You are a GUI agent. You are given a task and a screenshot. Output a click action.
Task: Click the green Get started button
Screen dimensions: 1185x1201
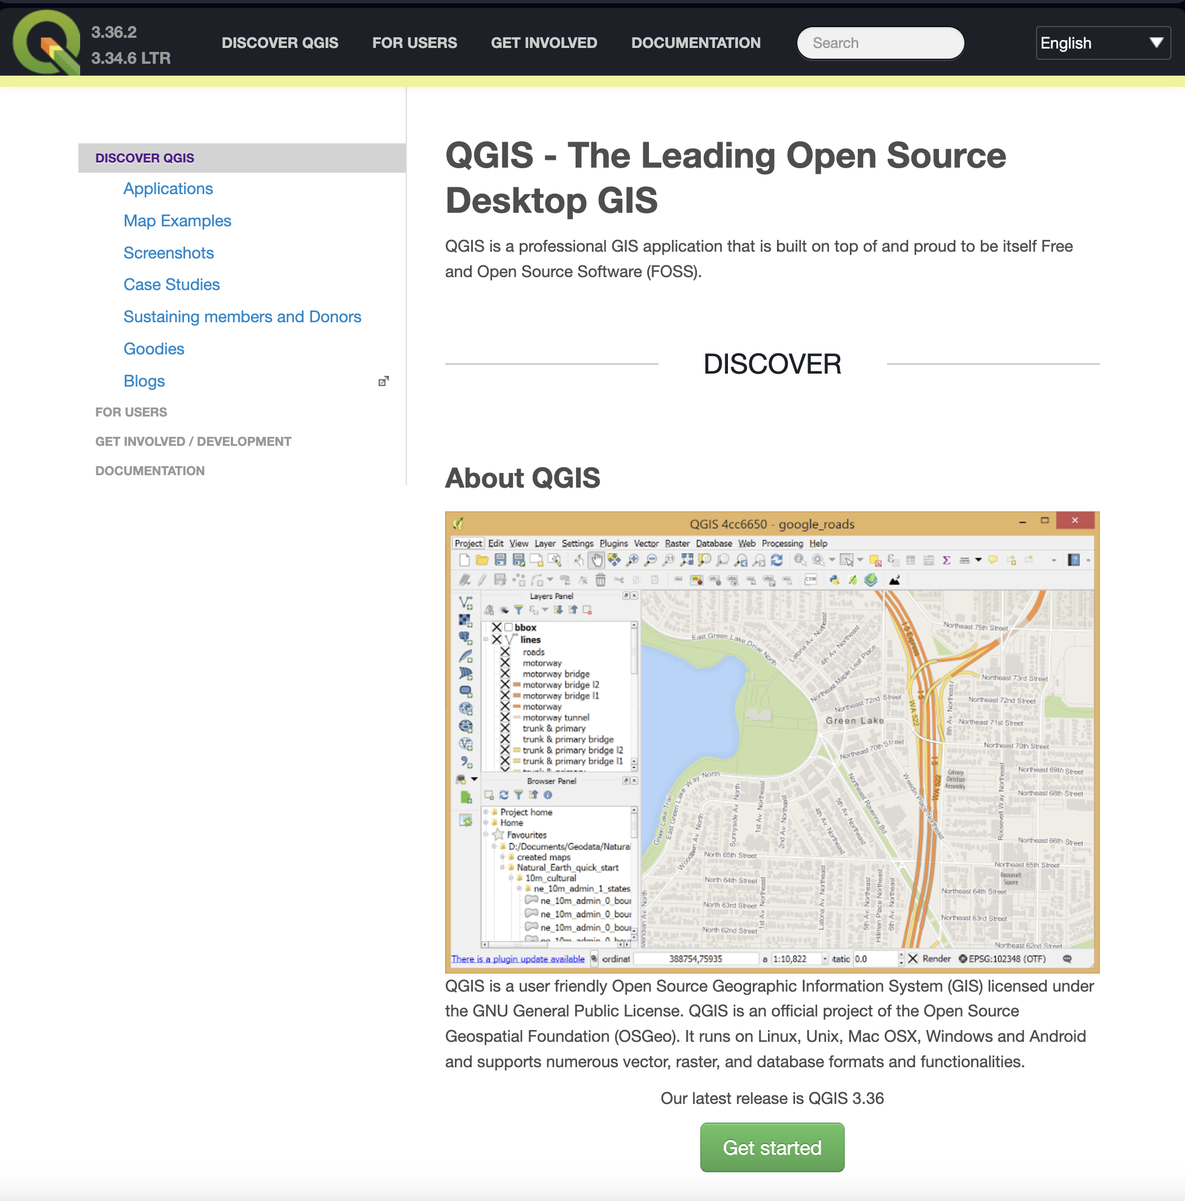click(x=772, y=1147)
